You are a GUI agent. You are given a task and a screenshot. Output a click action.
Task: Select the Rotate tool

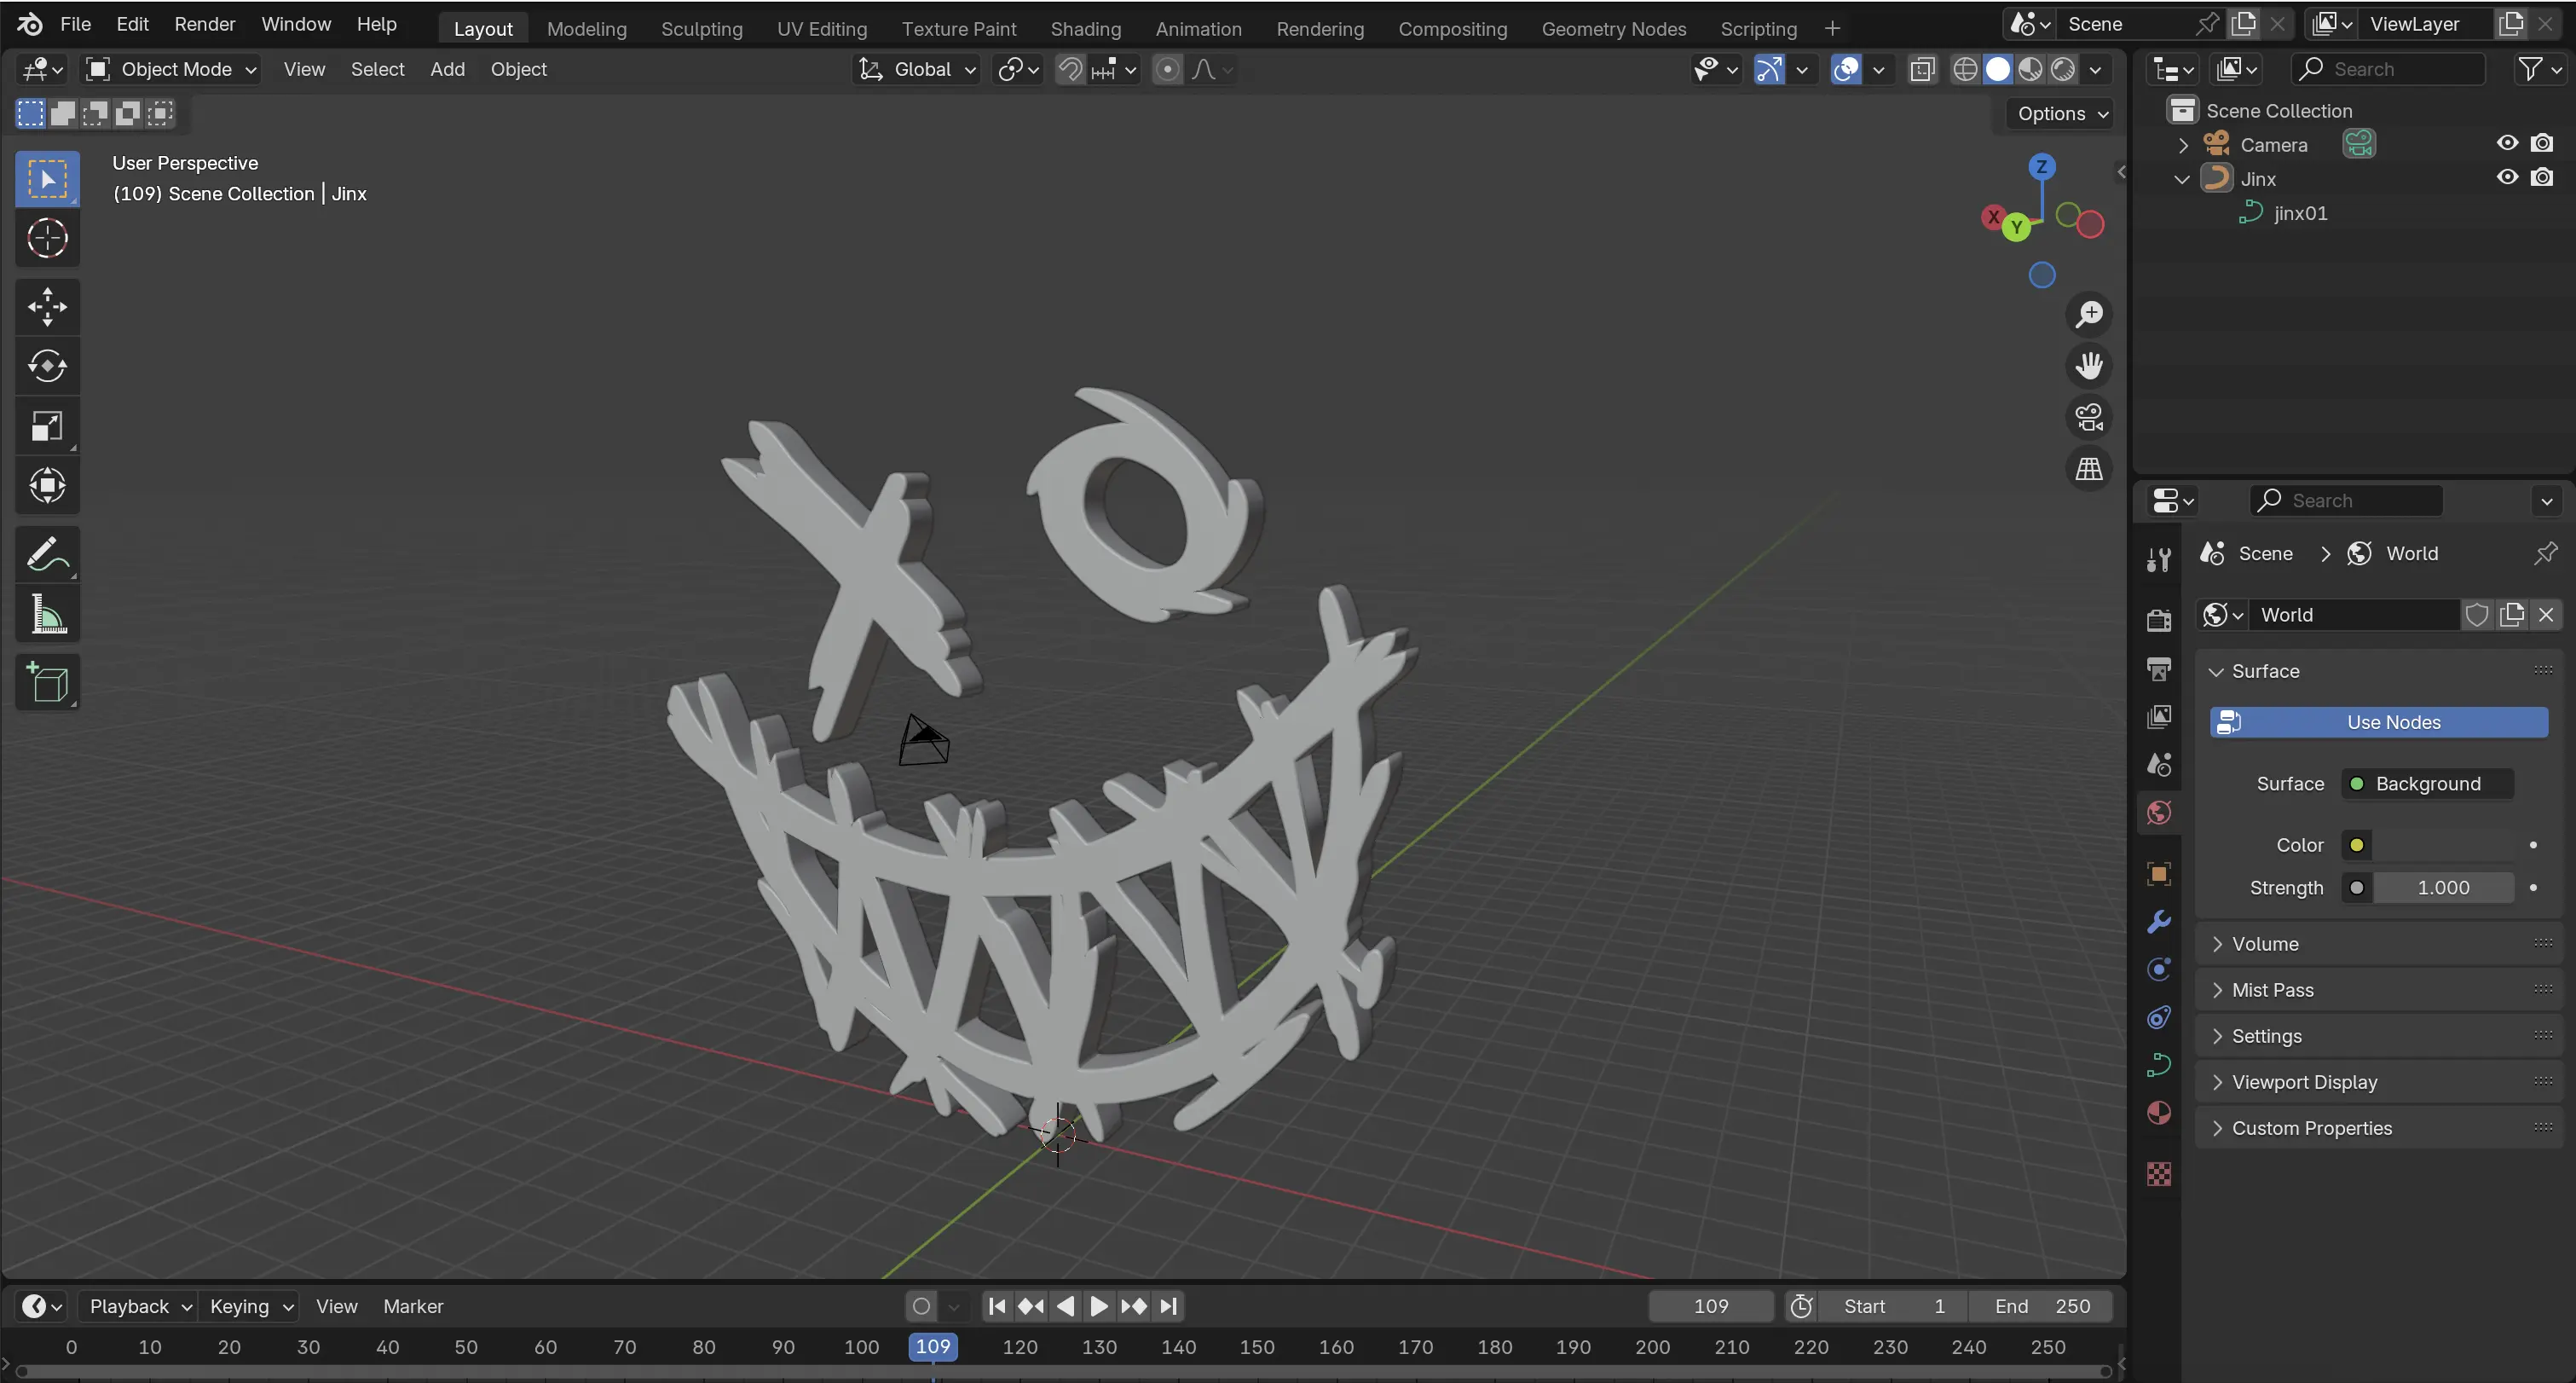coord(47,366)
